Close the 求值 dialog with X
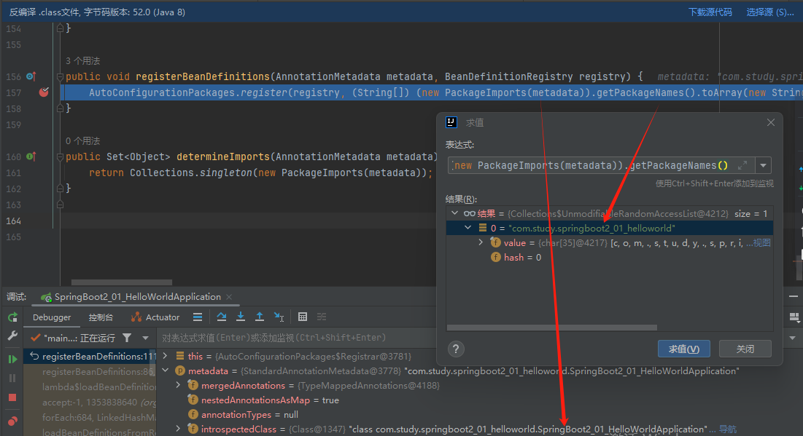 771,123
